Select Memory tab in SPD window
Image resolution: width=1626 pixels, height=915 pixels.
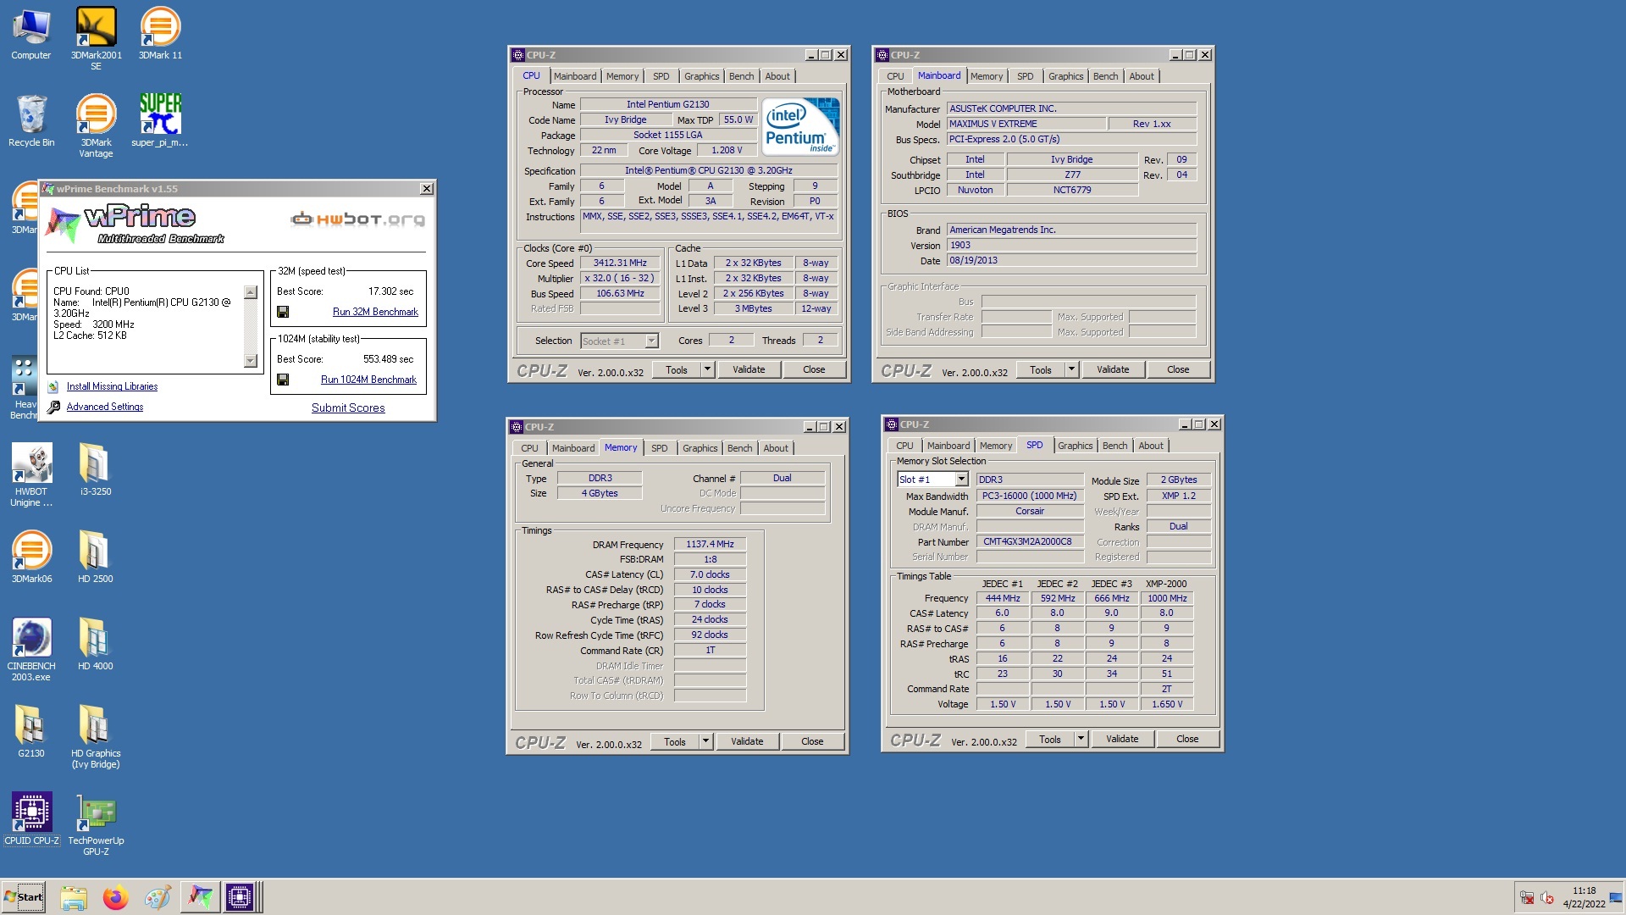click(996, 446)
